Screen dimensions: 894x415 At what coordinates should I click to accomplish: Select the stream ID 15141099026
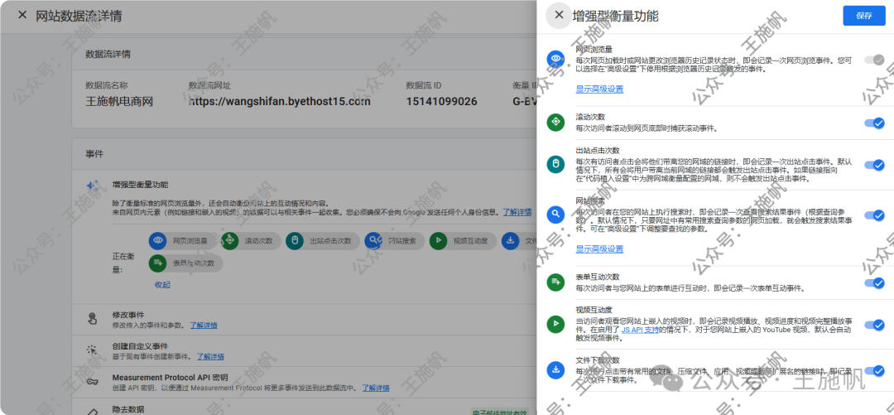click(x=441, y=102)
